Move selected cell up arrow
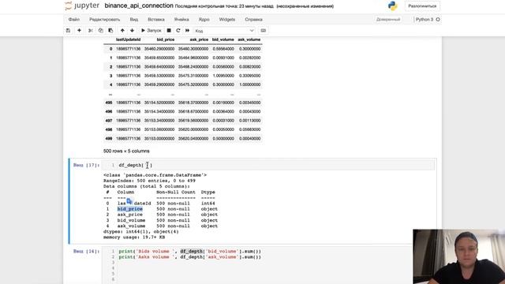The image size is (505, 284). (122, 30)
